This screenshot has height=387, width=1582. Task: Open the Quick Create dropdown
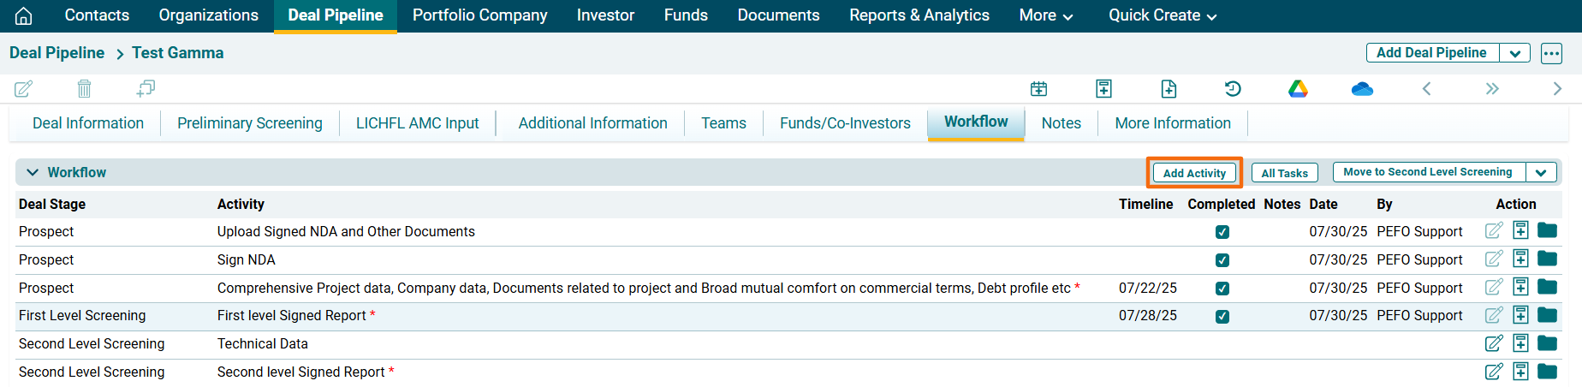1162,15
